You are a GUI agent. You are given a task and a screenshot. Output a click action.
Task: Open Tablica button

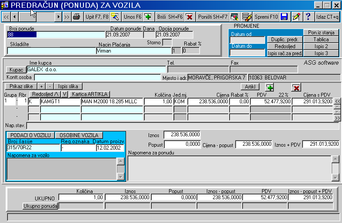[321, 39]
